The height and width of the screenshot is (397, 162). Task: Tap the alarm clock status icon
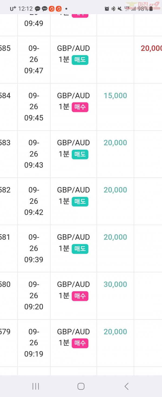(x=107, y=9)
